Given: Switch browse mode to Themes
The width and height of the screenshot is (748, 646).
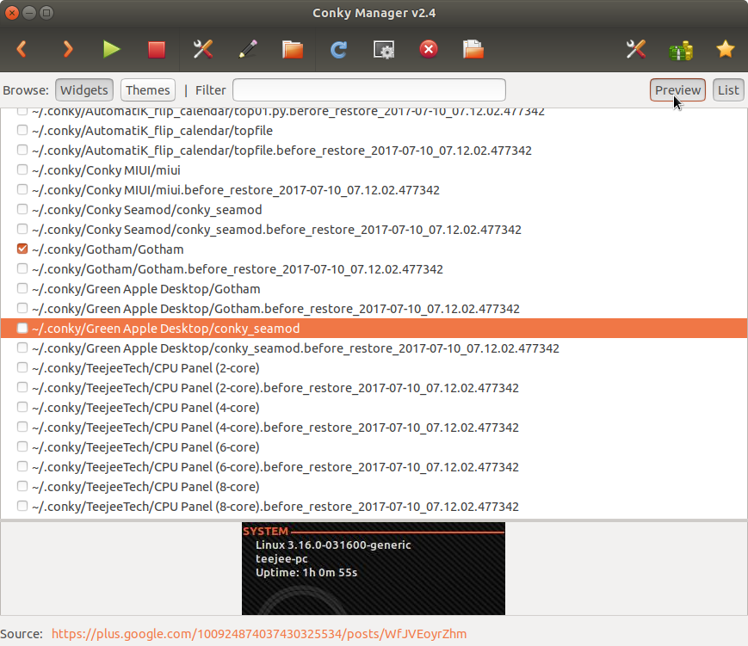Looking at the screenshot, I should pos(148,90).
